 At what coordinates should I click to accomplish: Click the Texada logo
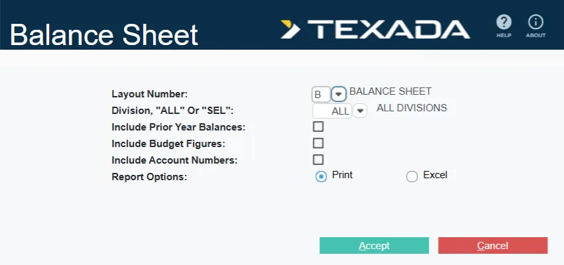[x=376, y=29]
